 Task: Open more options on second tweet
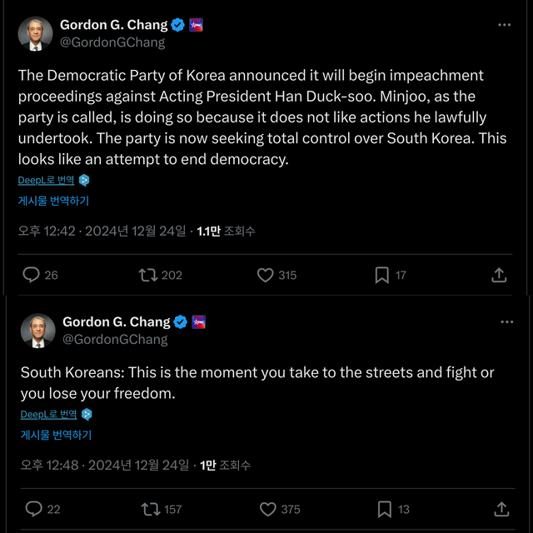click(506, 321)
